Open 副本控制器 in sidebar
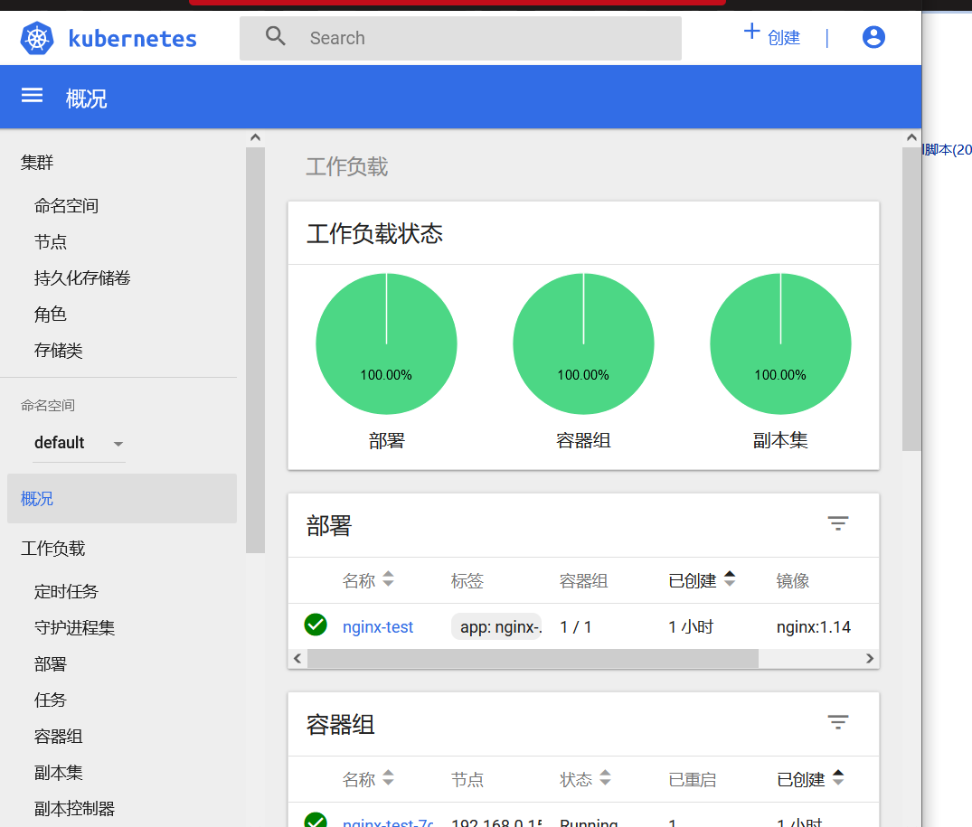The height and width of the screenshot is (827, 972). pyautogui.click(x=74, y=808)
